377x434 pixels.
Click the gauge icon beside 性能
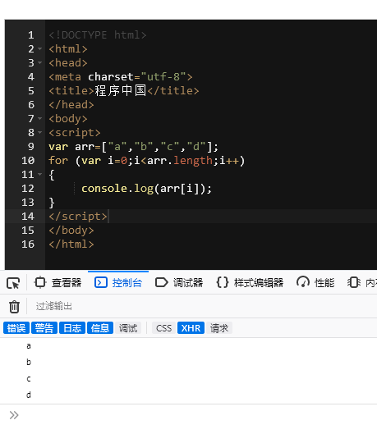point(303,282)
